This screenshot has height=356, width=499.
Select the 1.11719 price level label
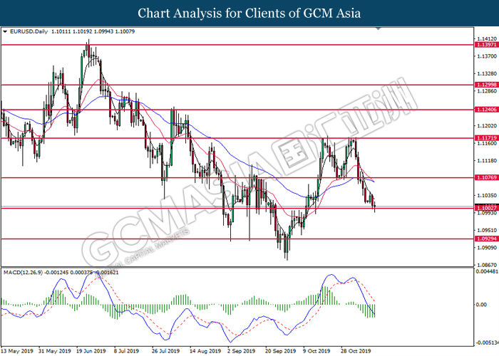[x=487, y=138]
